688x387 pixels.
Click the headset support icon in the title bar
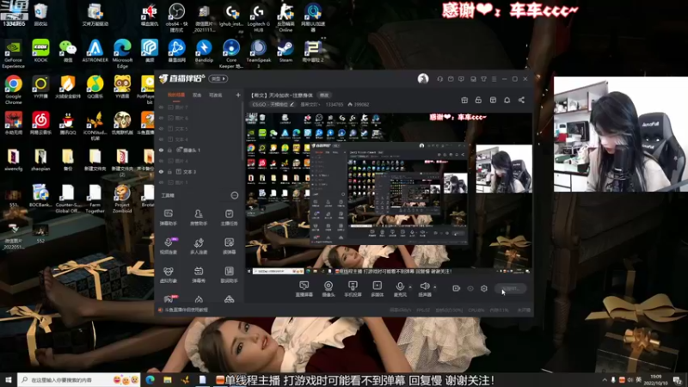[x=440, y=79]
